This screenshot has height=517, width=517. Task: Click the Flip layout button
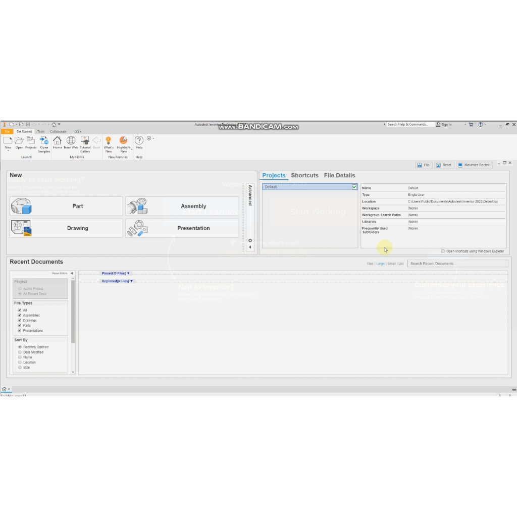click(424, 165)
